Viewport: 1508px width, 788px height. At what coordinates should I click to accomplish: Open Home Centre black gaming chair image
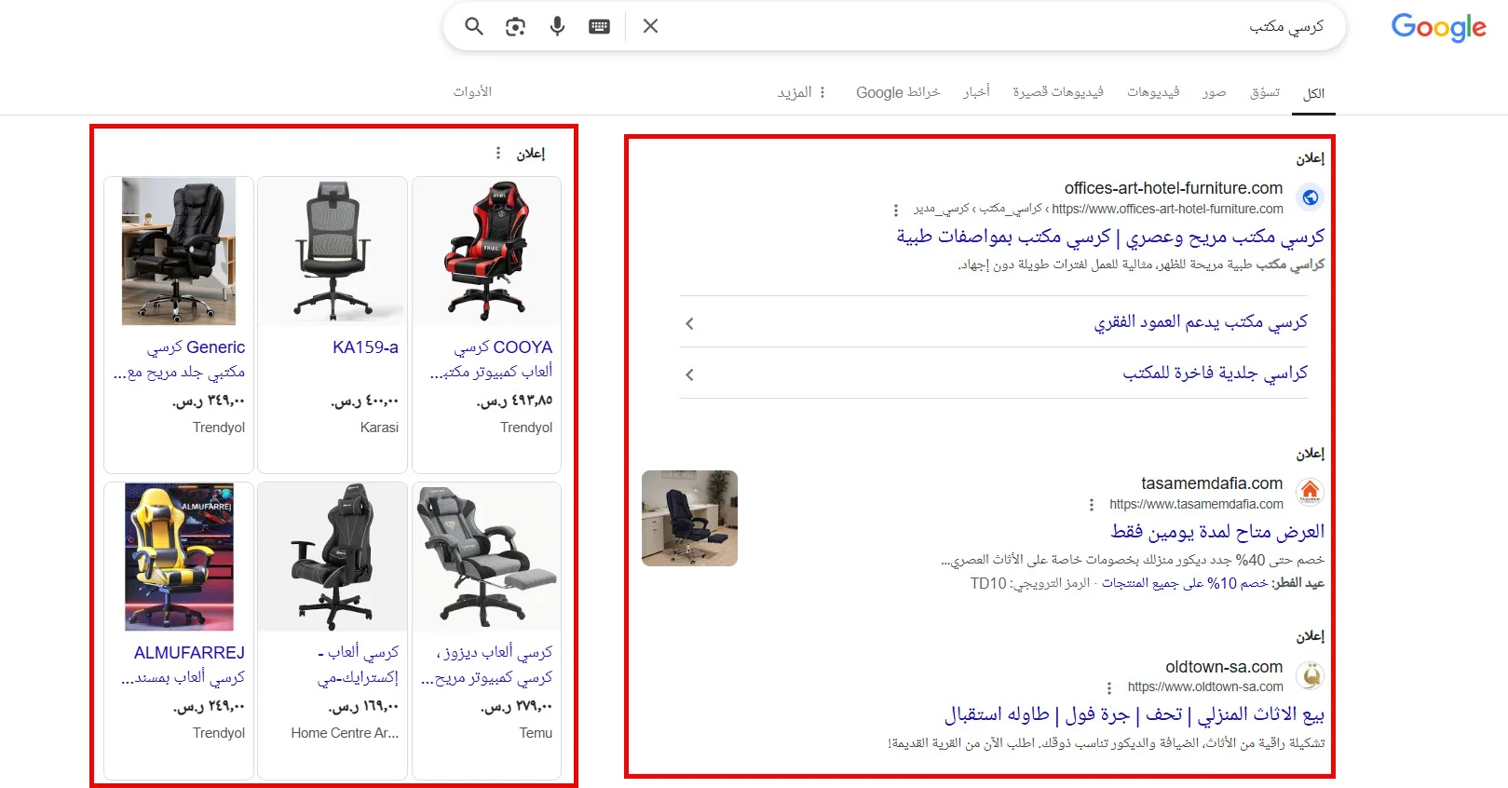333,557
